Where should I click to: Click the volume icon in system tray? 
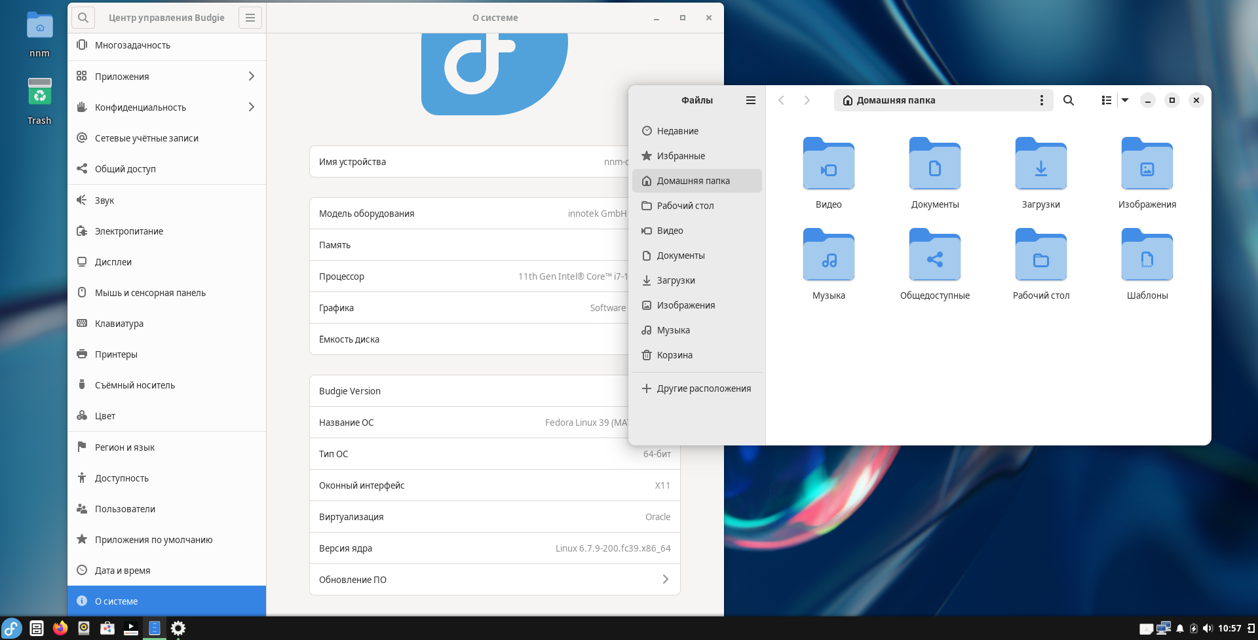(x=1208, y=628)
